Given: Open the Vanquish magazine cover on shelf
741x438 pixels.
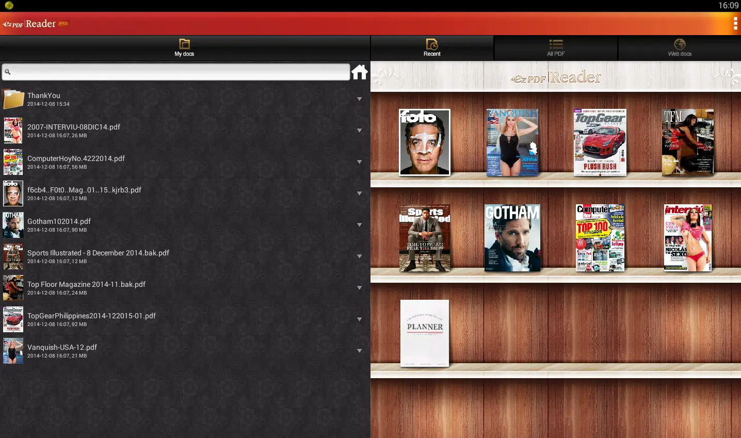Looking at the screenshot, I should (512, 142).
